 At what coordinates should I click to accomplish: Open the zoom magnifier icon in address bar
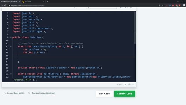pos(159,5)
